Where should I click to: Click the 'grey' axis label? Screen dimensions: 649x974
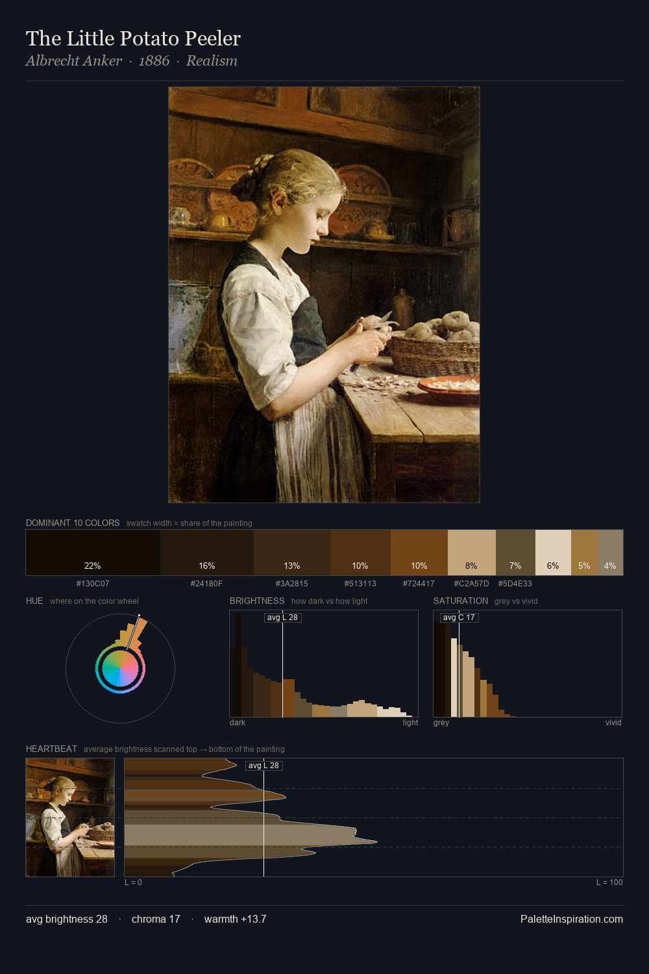(441, 723)
